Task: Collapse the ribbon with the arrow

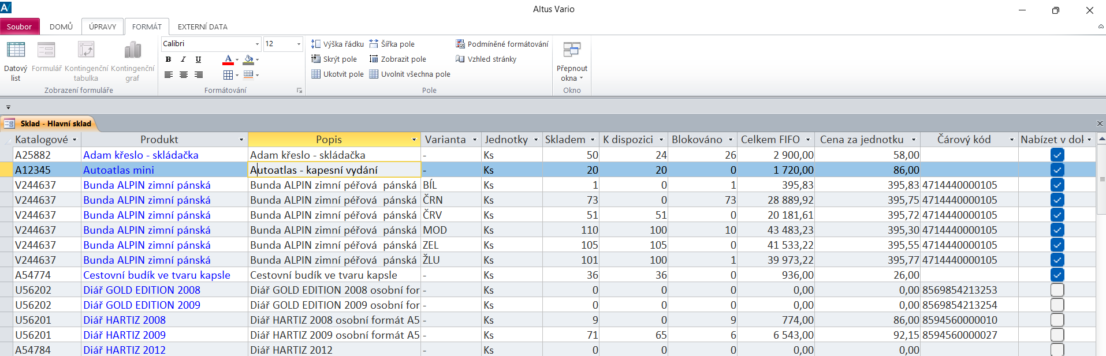Action: [1101, 27]
